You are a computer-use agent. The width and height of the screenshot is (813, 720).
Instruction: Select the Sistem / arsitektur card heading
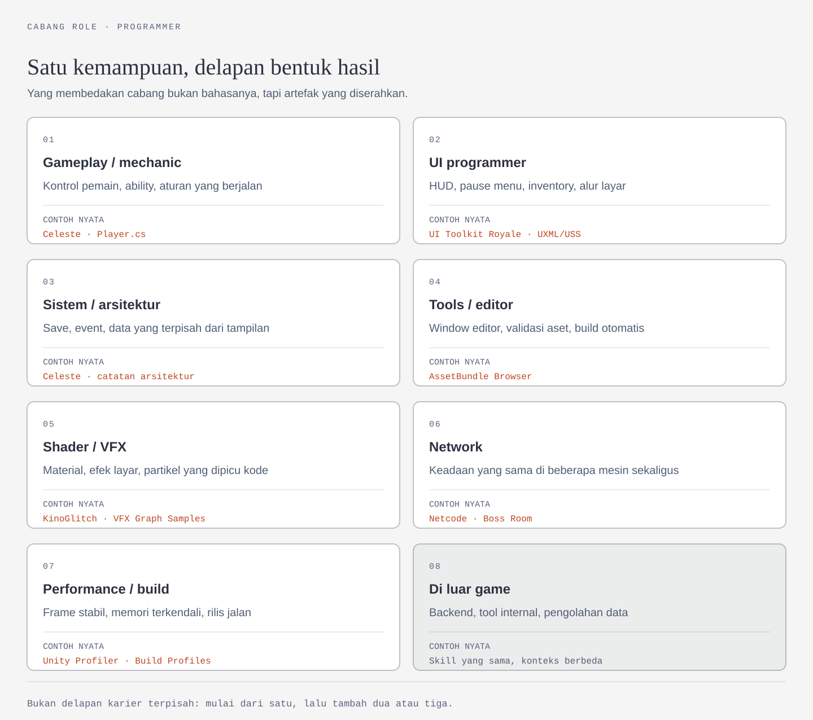point(102,305)
